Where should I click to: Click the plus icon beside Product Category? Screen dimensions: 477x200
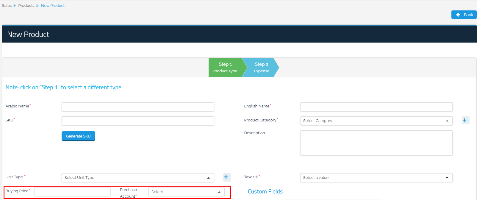[x=465, y=120]
